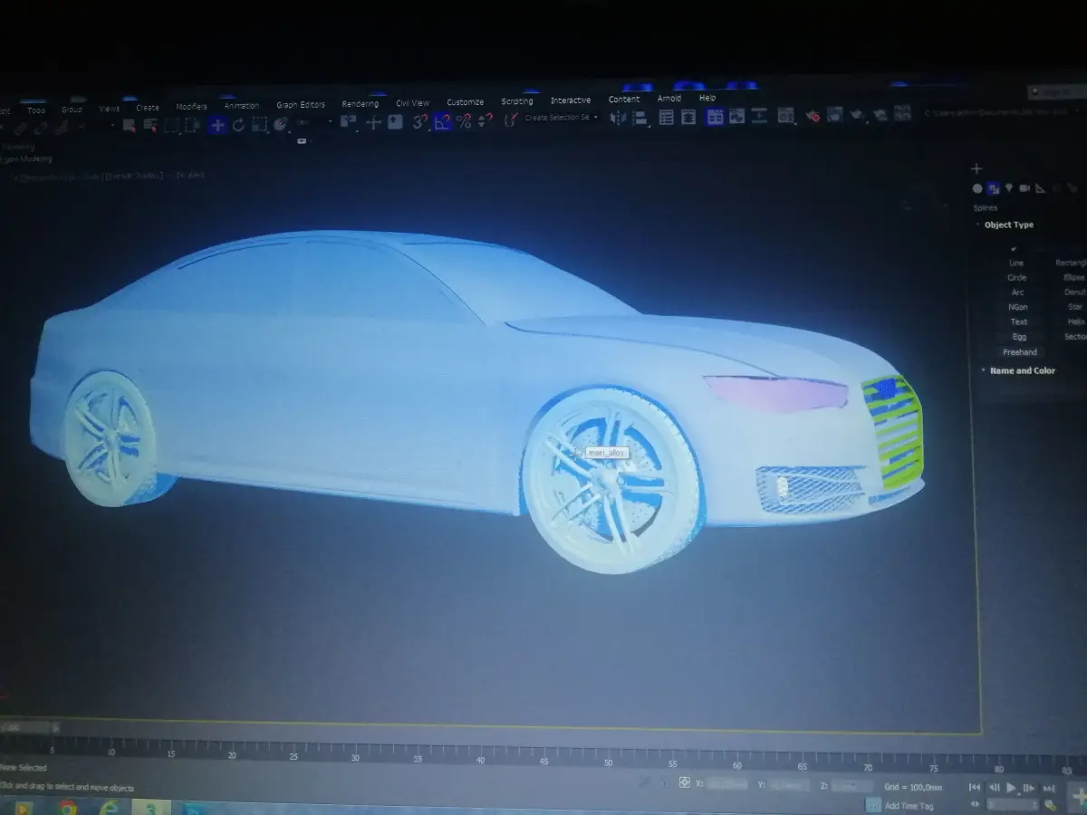
Task: Toggle the Scene Explorer icon
Action: coord(666,117)
